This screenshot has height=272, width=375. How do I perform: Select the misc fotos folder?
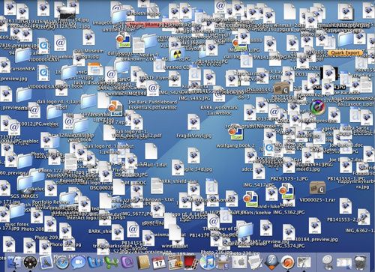17,211
